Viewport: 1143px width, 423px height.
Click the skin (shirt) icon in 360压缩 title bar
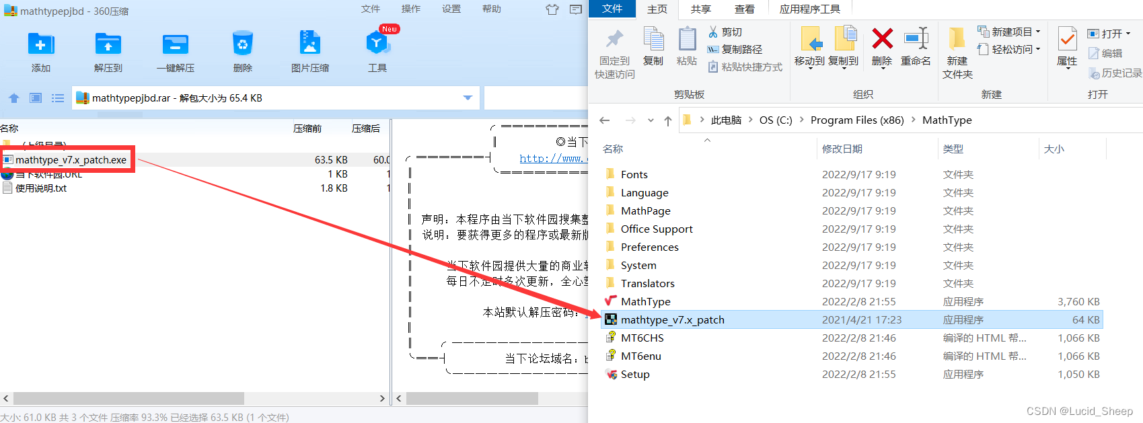[x=552, y=9]
